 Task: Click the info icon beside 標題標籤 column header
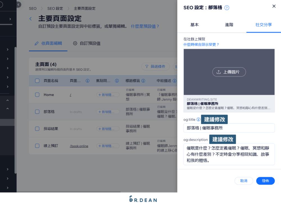point(144,81)
